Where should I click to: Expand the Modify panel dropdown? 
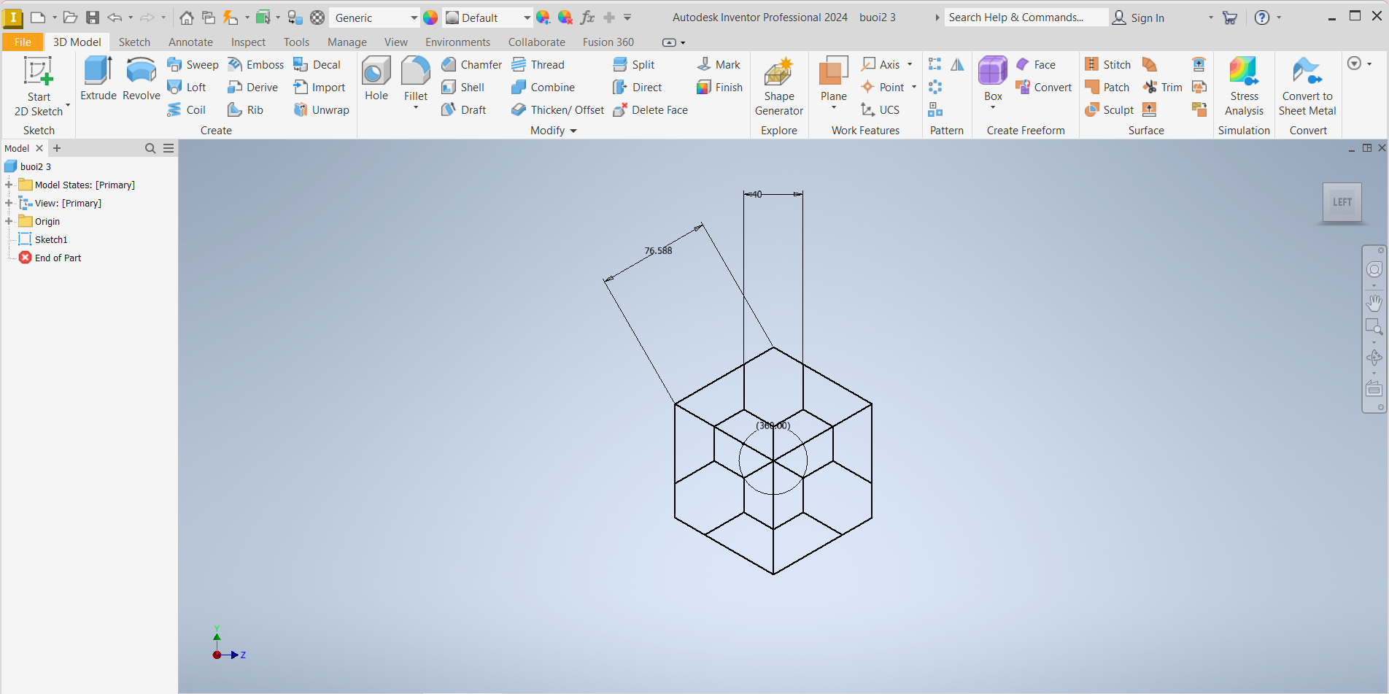[573, 131]
